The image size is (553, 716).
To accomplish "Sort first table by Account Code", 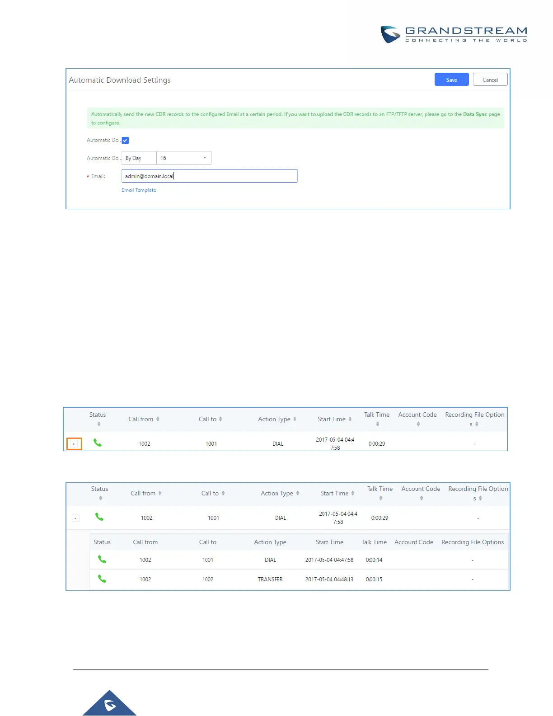I will [x=418, y=424].
